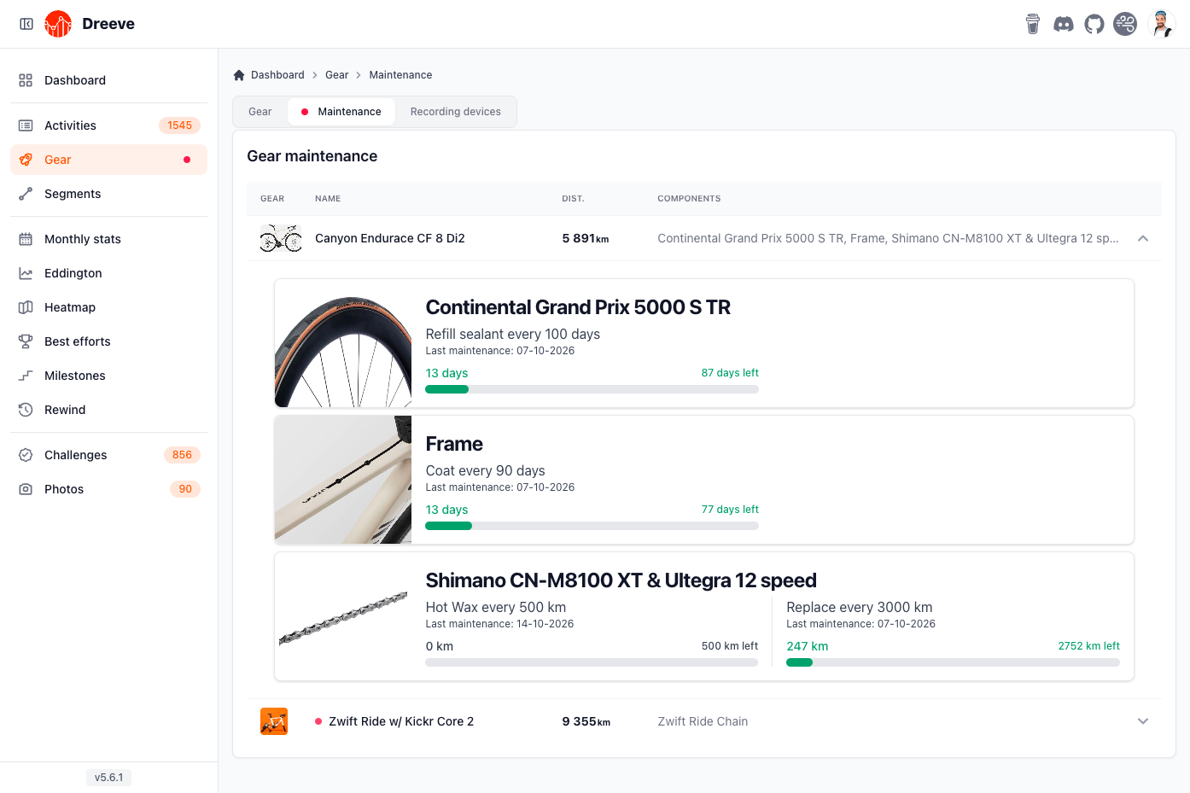Click the Dashboard grid icon in sidebar
The image size is (1190, 793).
tap(26, 80)
